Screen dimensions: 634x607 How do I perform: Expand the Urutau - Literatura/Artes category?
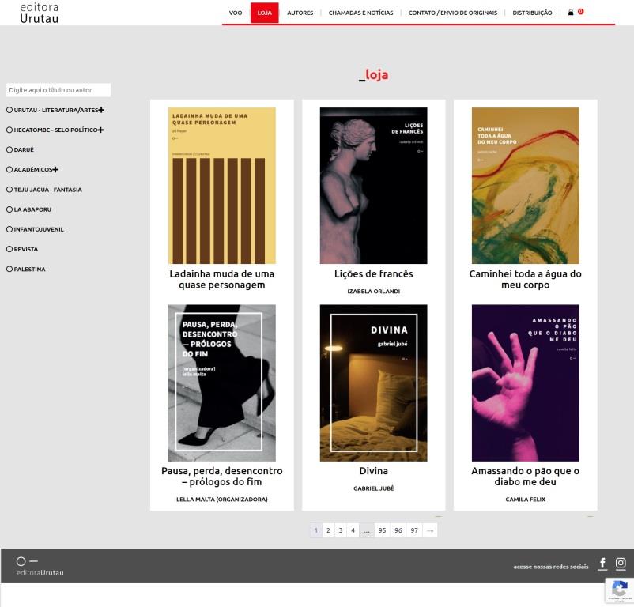click(101, 110)
